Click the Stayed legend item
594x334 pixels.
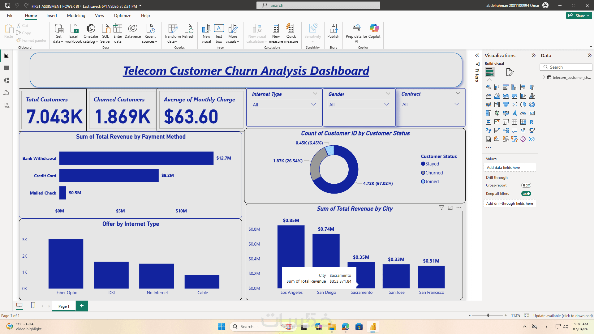point(430,164)
